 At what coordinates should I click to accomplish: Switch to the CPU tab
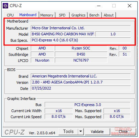(x=10, y=15)
